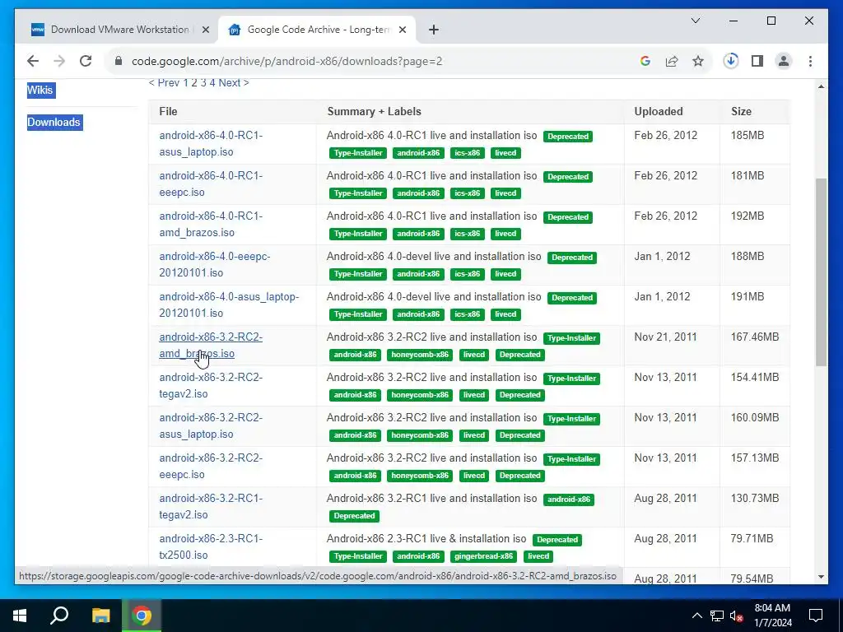Download android-x86-4.0-RC1-eeepc.iso
The image size is (843, 632).
click(x=211, y=184)
